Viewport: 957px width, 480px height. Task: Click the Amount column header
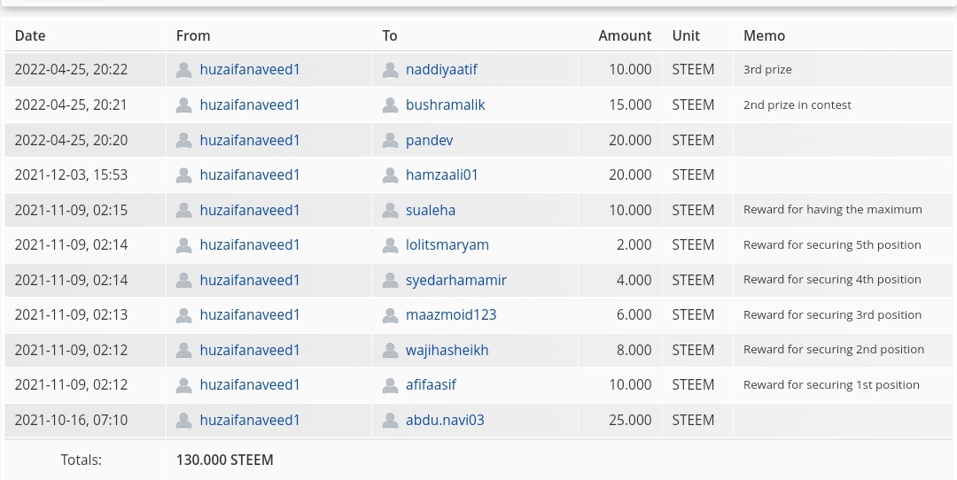coord(625,35)
